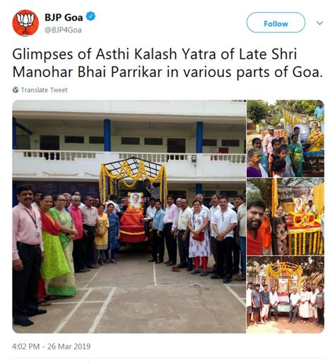Open the Translate Tweet link
The height and width of the screenshot is (364, 335).
44,90
